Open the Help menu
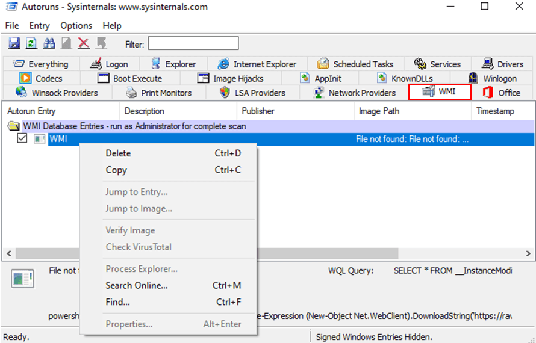 112,26
